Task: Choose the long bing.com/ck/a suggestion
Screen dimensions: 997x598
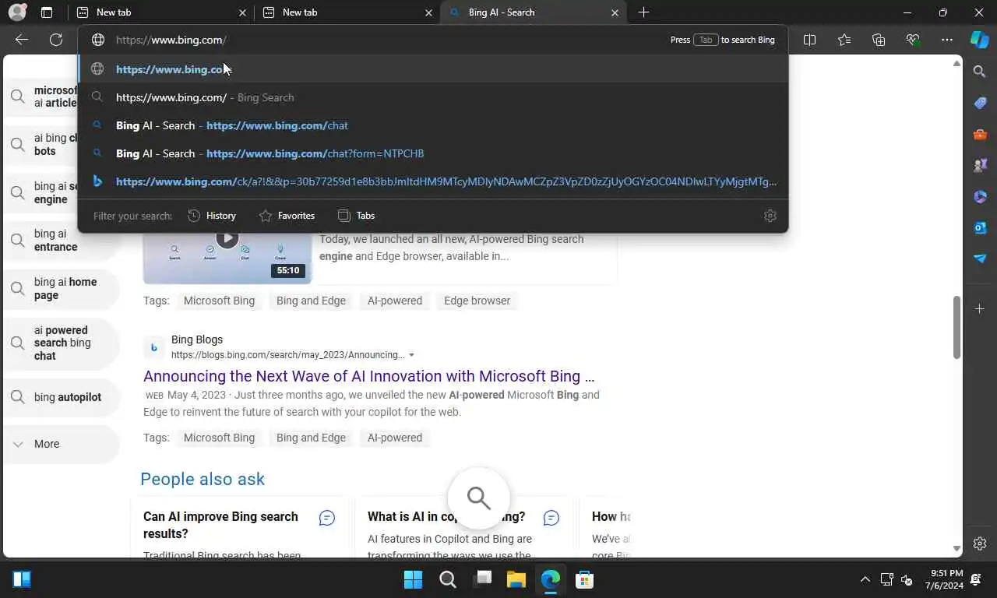Action: pos(433,181)
